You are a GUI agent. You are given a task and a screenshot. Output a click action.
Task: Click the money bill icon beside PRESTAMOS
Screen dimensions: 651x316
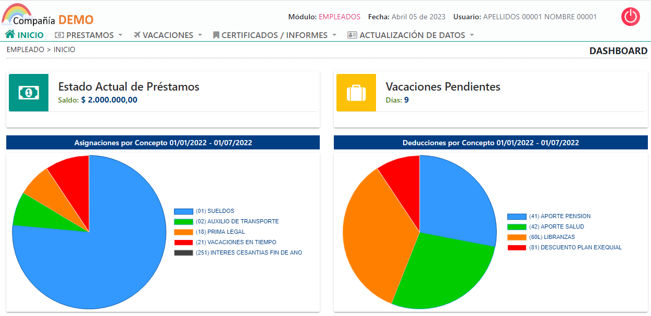(x=59, y=35)
